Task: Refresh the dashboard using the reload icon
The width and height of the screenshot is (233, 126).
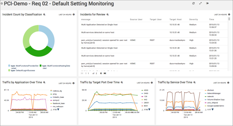Action: [x=193, y=3]
